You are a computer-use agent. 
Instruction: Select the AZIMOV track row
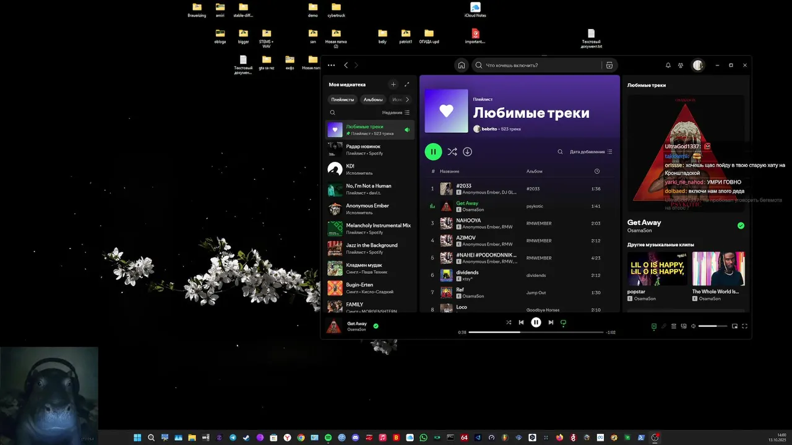[519, 240]
